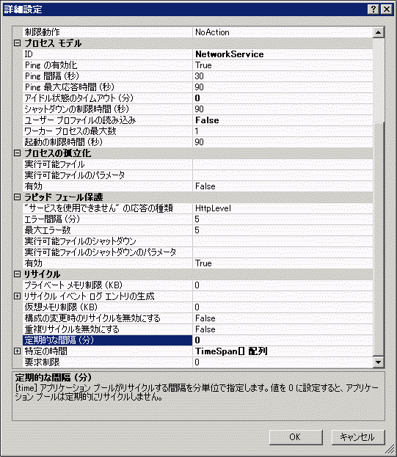Select 有効 under プロセスの孤立化
The height and width of the screenshot is (457, 397).
click(x=108, y=186)
